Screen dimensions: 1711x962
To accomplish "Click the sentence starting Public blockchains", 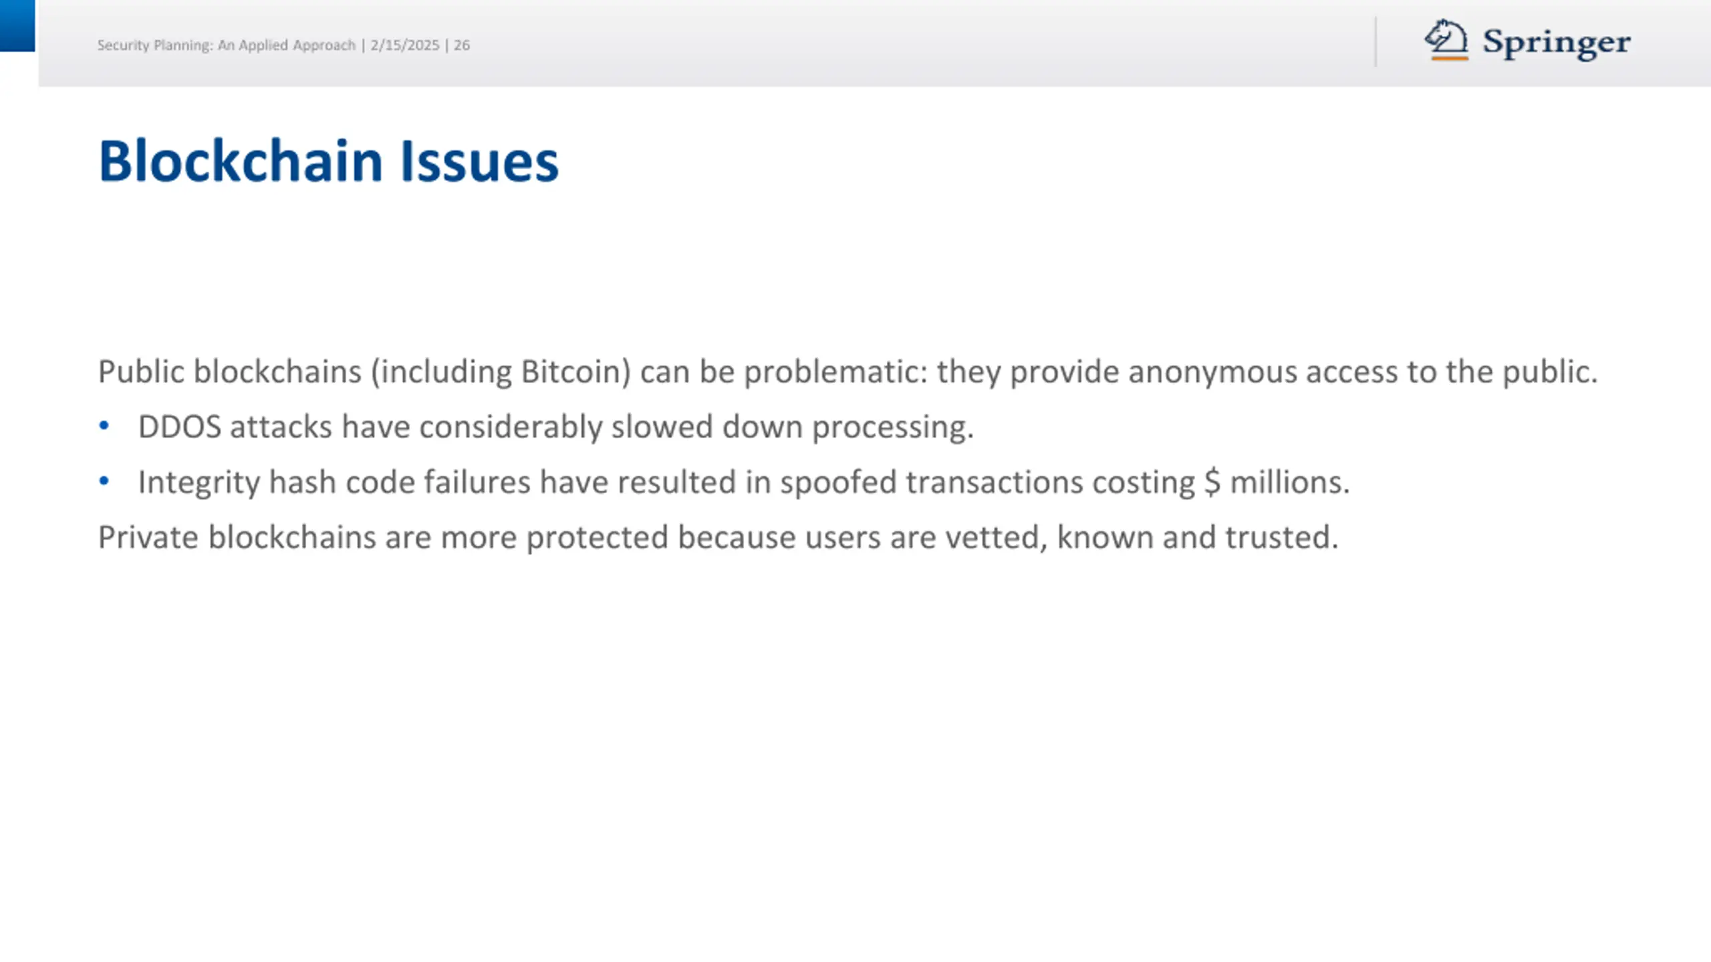I will click(x=847, y=372).
